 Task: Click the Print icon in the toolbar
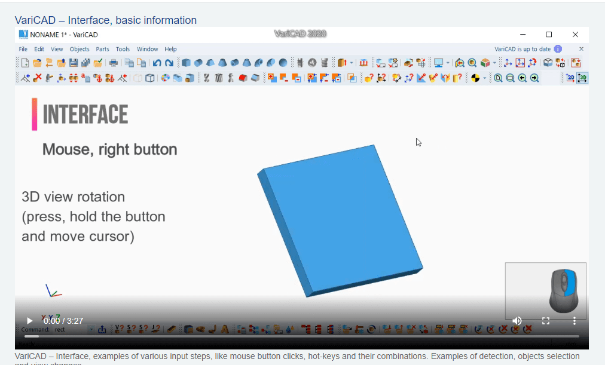pyautogui.click(x=114, y=63)
